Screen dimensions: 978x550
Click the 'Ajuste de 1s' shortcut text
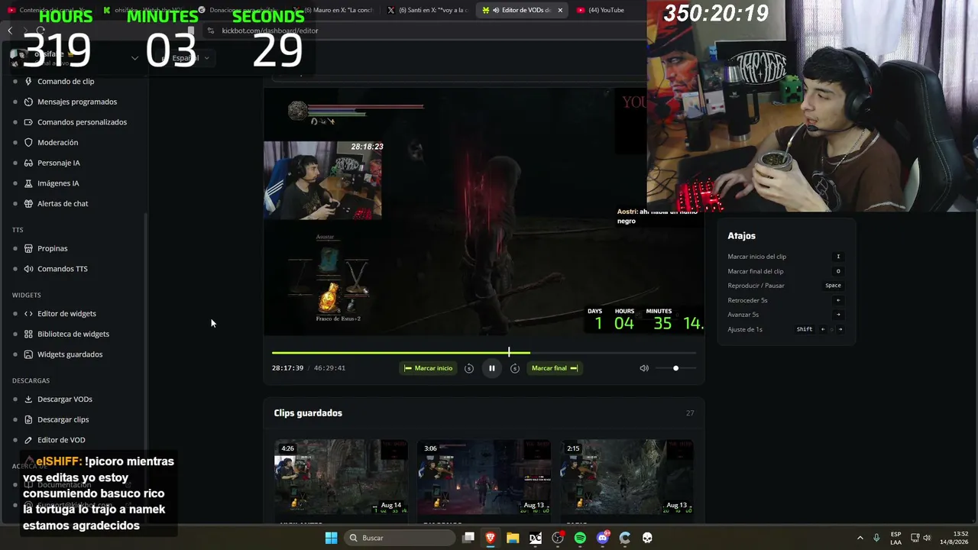(x=745, y=329)
